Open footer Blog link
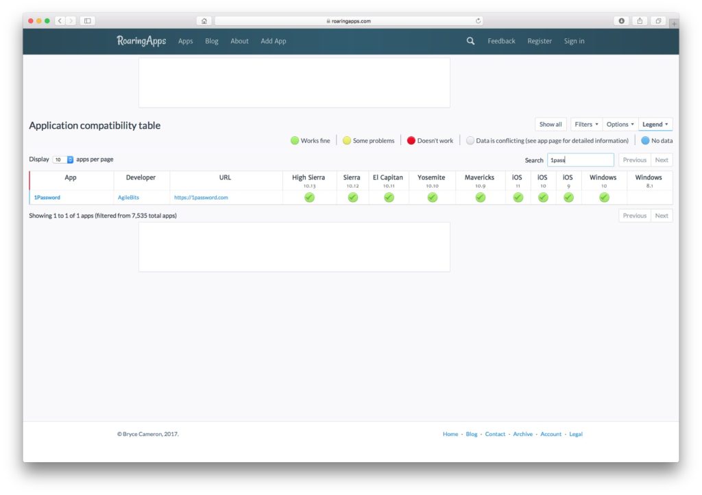This screenshot has width=702, height=495. pos(472,434)
